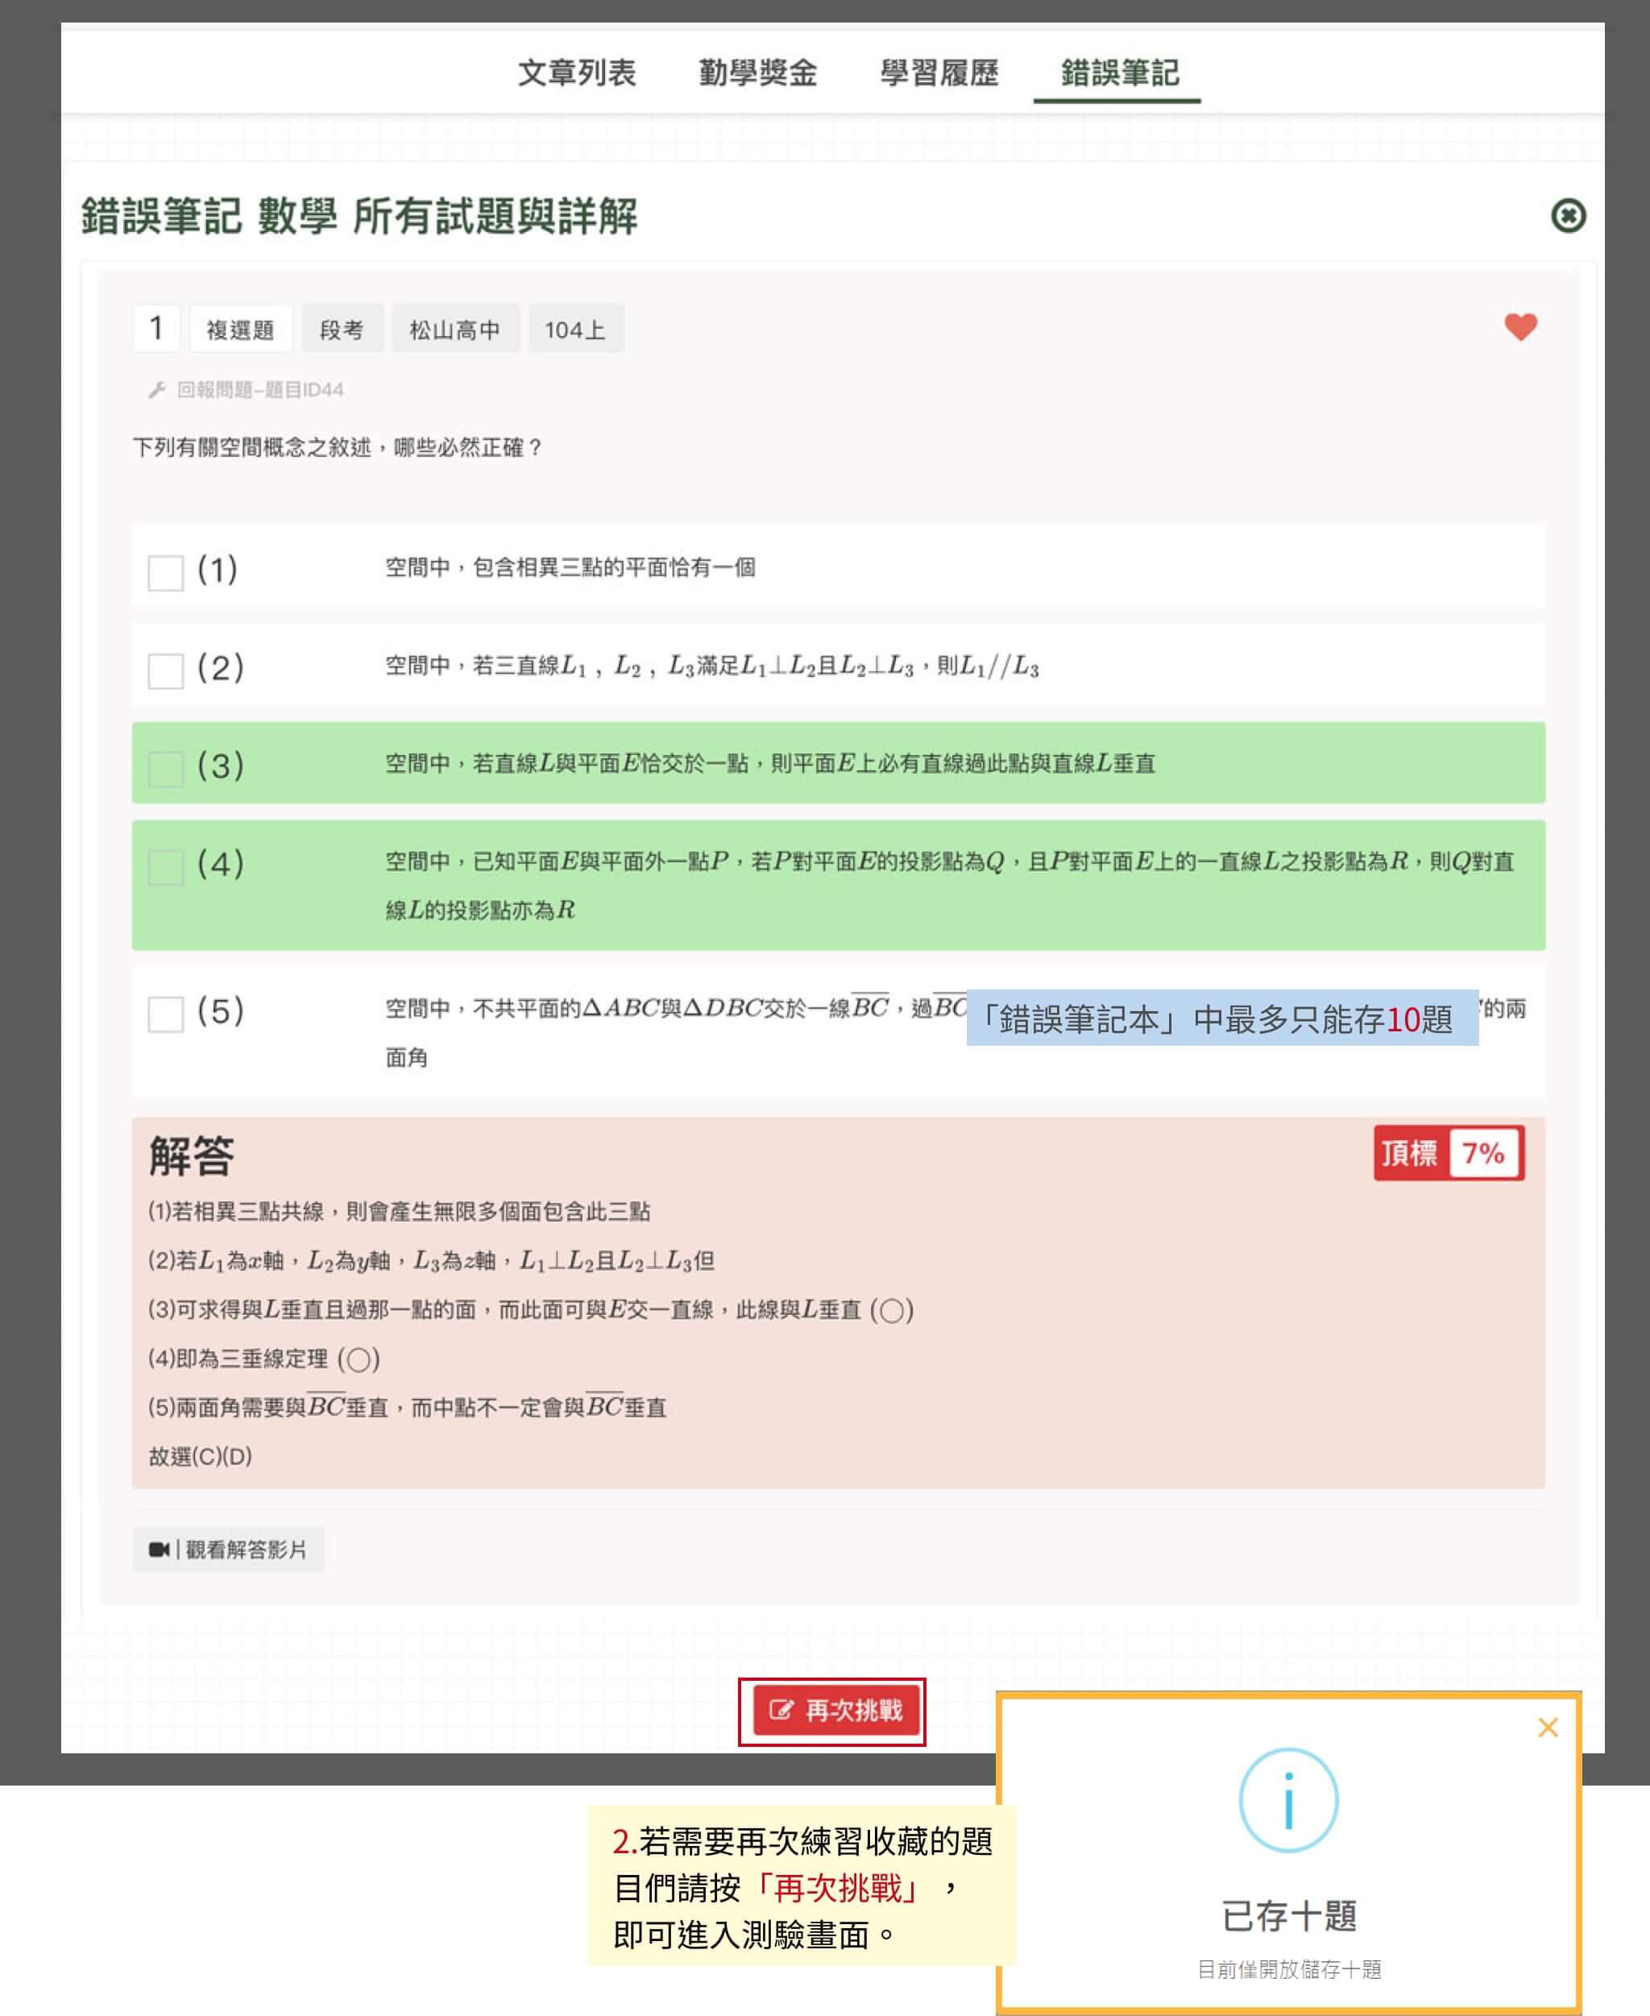
Task: Click explanation line (1)若相異三點共線
Action: coord(399,1211)
